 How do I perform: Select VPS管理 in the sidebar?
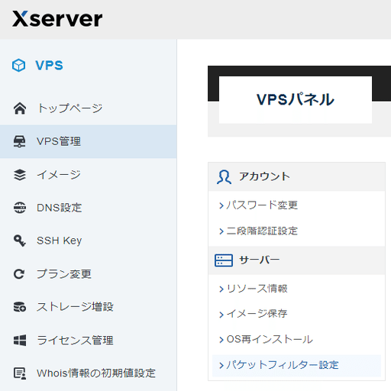(x=89, y=141)
